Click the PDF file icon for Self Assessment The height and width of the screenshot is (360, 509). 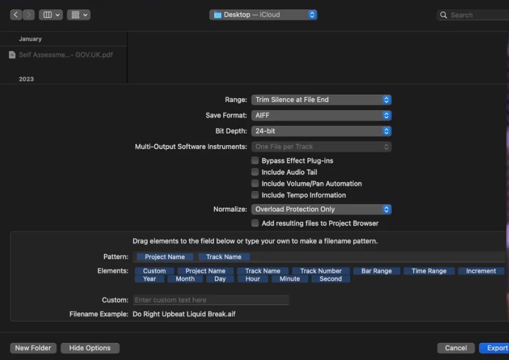pos(12,55)
